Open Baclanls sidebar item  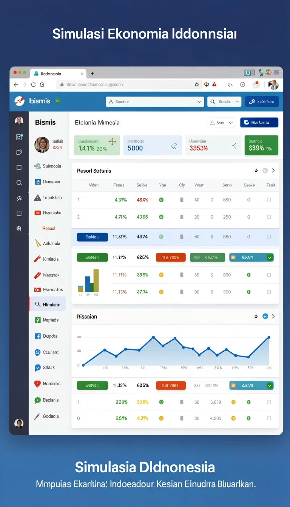tap(47, 400)
